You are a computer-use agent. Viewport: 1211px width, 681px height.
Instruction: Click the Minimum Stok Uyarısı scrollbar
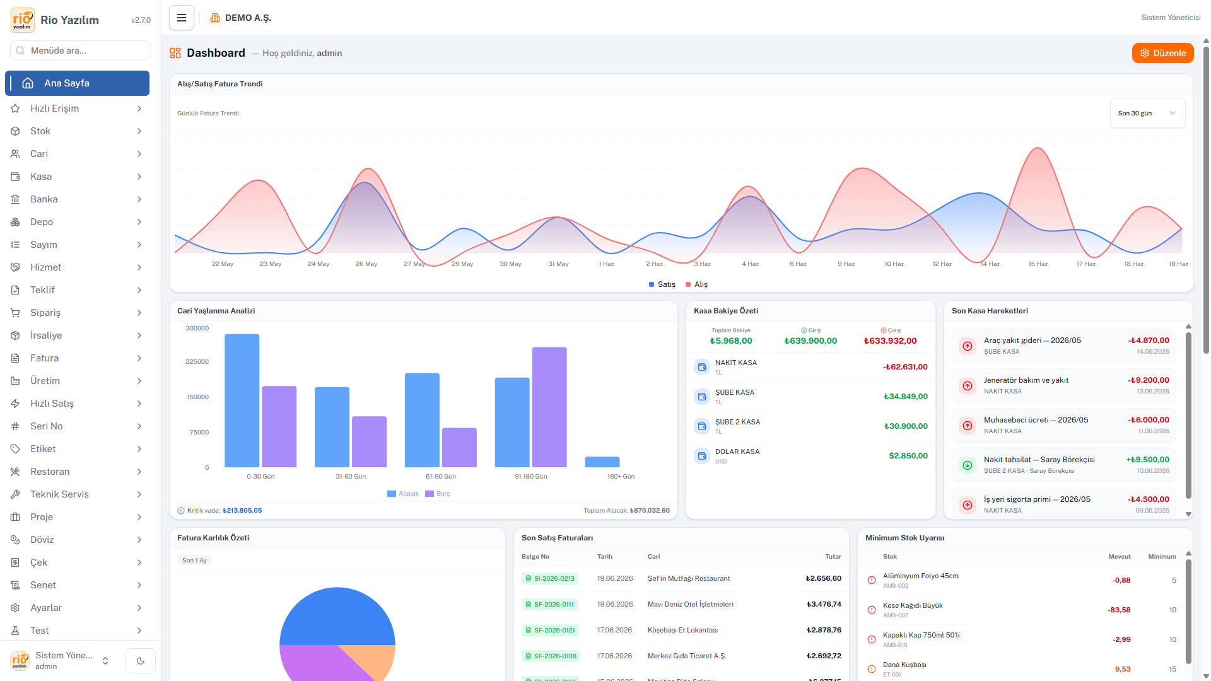tap(1188, 612)
